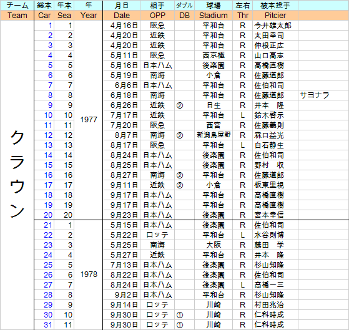
Task: Select pitcher 水谷則博 cell
Action: pos(275,235)
